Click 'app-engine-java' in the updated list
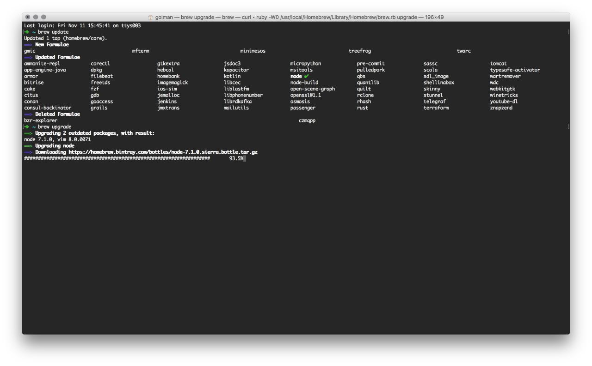 click(45, 70)
